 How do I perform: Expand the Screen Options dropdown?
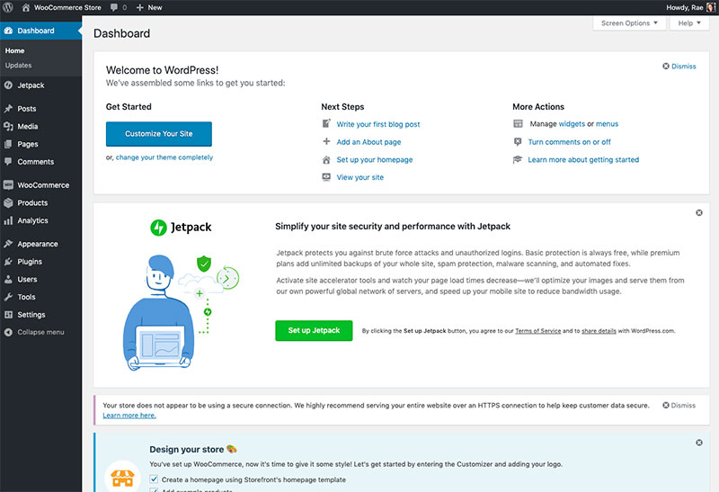(629, 23)
